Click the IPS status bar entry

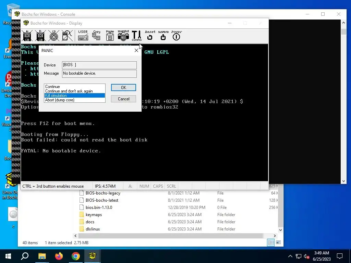click(x=105, y=186)
